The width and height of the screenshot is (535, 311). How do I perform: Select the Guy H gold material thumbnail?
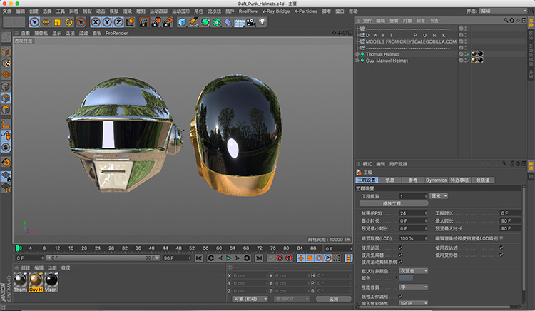coord(36,280)
